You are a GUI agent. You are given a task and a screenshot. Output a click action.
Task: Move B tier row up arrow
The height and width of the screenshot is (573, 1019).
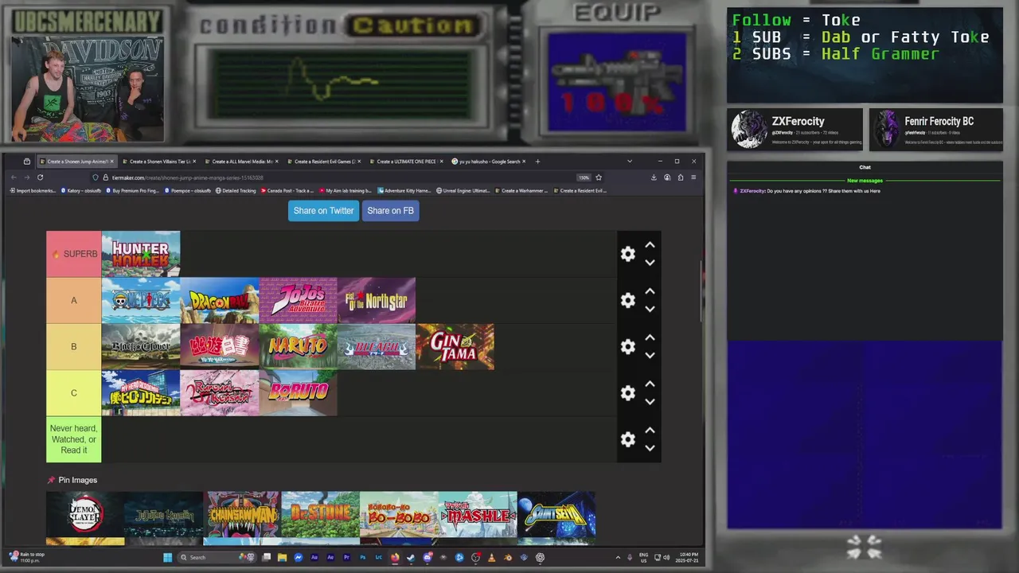tap(650, 337)
